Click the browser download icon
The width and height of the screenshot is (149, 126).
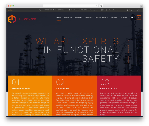101,6
